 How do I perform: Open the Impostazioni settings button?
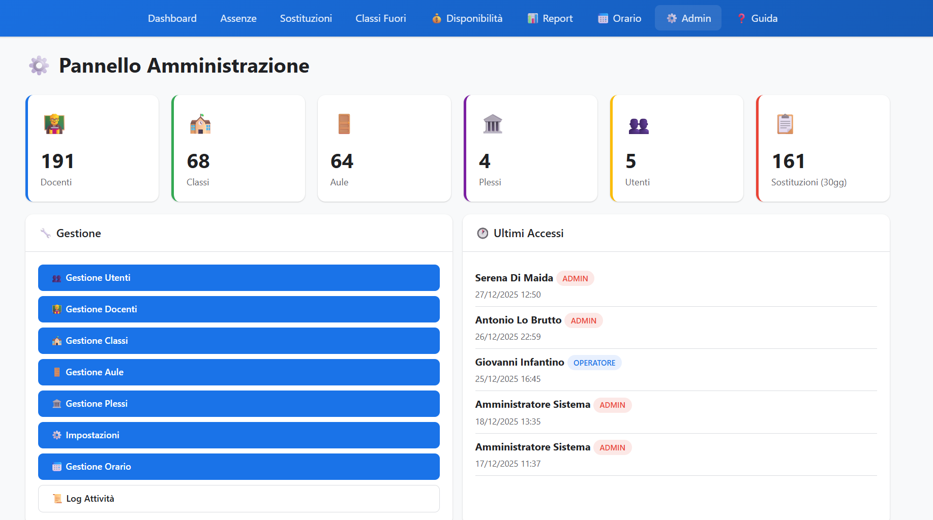pos(238,435)
